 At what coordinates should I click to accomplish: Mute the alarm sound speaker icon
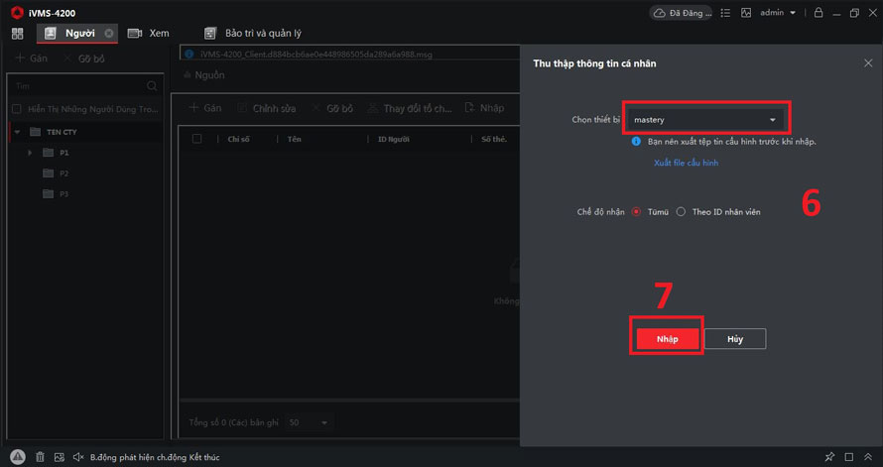point(78,457)
